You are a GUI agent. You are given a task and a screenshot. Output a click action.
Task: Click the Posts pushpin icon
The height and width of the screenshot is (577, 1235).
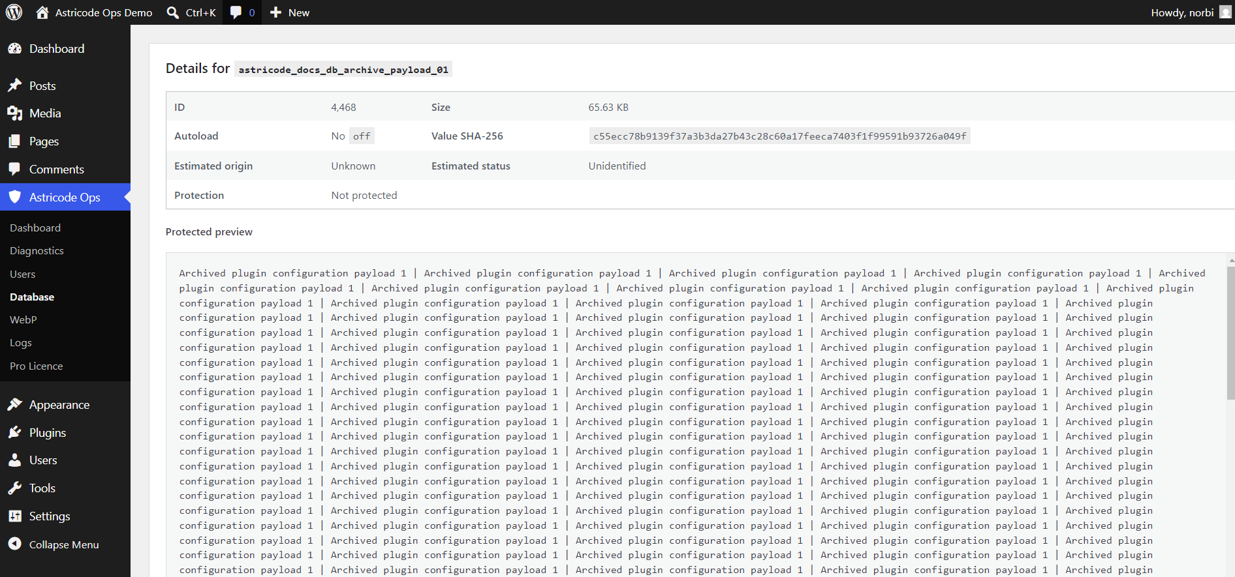point(14,85)
